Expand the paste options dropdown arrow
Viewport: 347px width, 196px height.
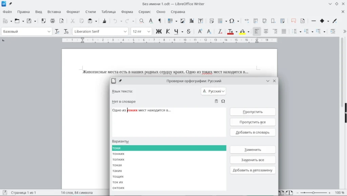[x=96, y=21]
